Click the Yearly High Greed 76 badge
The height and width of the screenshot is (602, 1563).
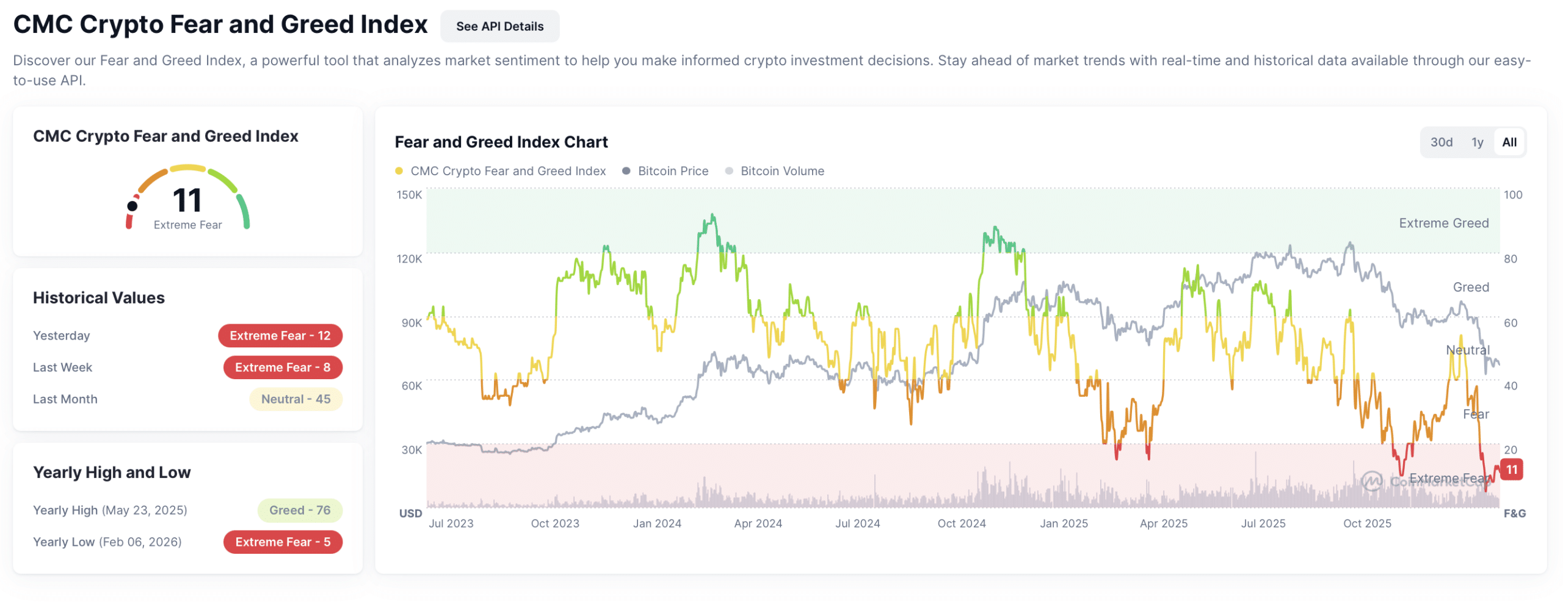click(x=299, y=510)
